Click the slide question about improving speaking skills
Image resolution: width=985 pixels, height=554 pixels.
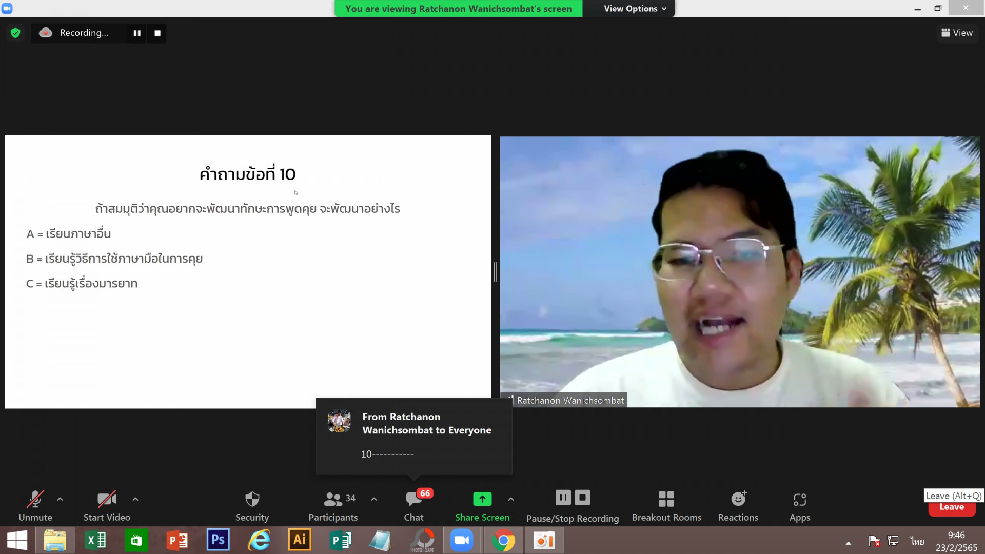(x=247, y=209)
